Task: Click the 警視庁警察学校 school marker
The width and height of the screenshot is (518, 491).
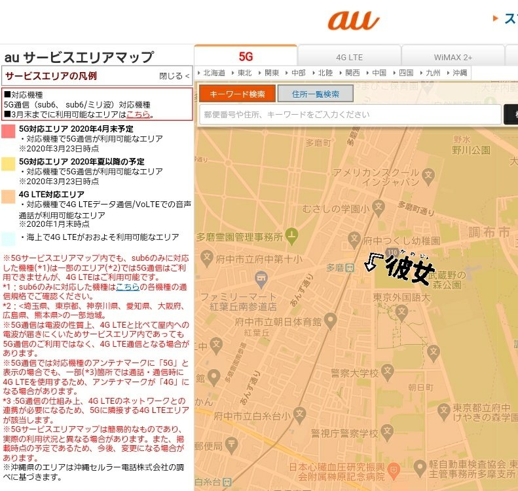Action: point(387,432)
